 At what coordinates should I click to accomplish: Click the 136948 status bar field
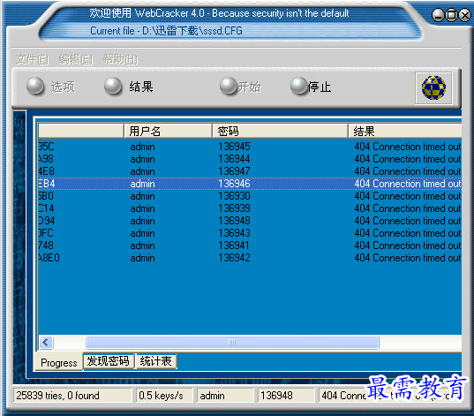pos(286,396)
